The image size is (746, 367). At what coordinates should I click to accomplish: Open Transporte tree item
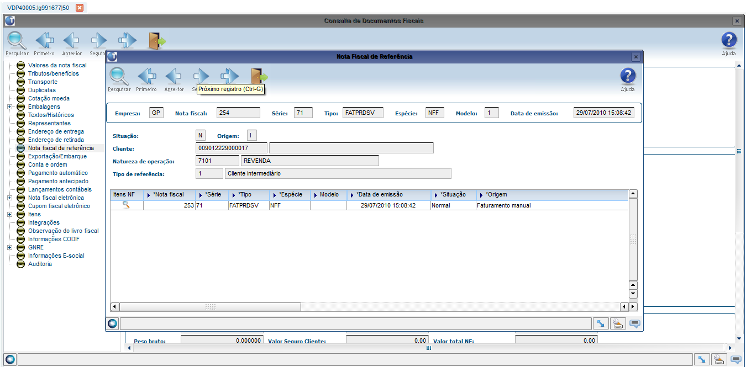pyautogui.click(x=43, y=82)
